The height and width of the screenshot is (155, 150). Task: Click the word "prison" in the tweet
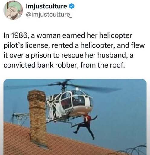pyautogui.click(x=41, y=55)
